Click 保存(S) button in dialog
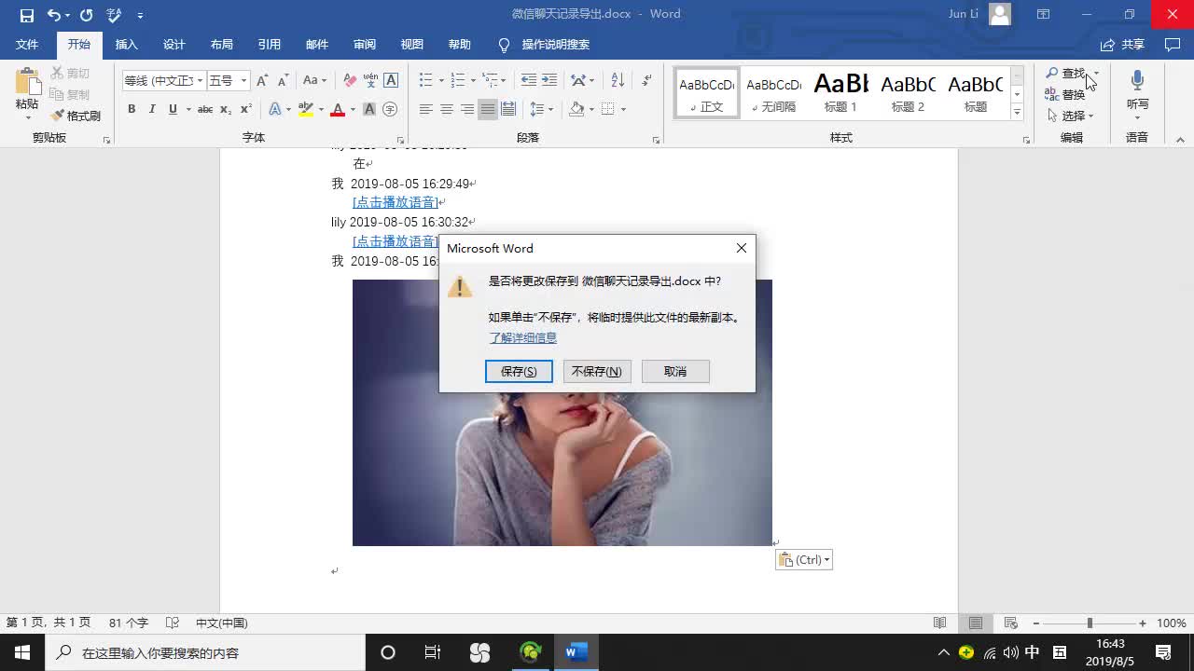This screenshot has height=671, width=1194. [x=519, y=371]
